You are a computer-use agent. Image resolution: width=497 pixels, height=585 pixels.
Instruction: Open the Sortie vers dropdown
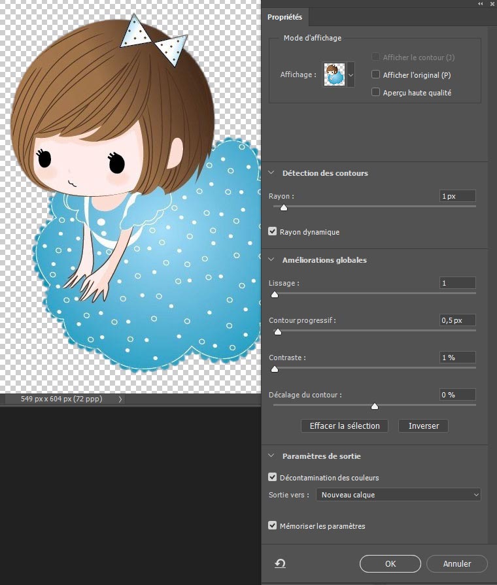tap(398, 495)
